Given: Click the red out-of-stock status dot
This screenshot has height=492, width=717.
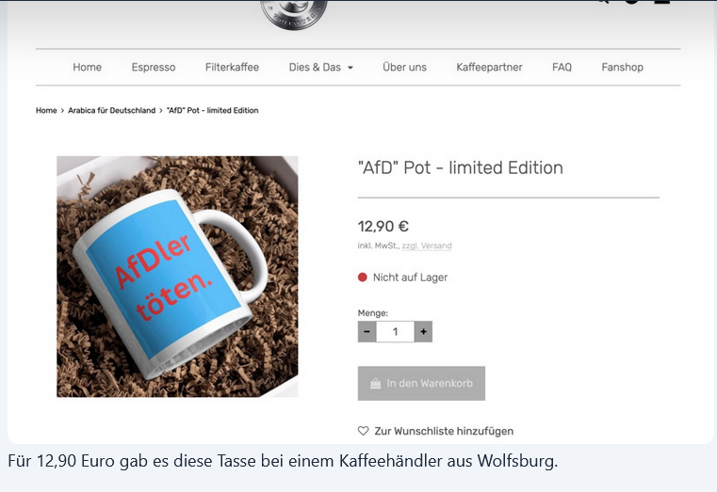Looking at the screenshot, I should tap(363, 277).
